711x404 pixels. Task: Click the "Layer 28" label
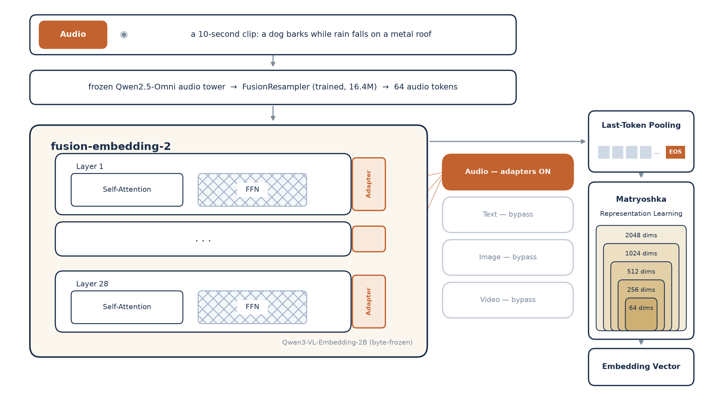pos(92,284)
